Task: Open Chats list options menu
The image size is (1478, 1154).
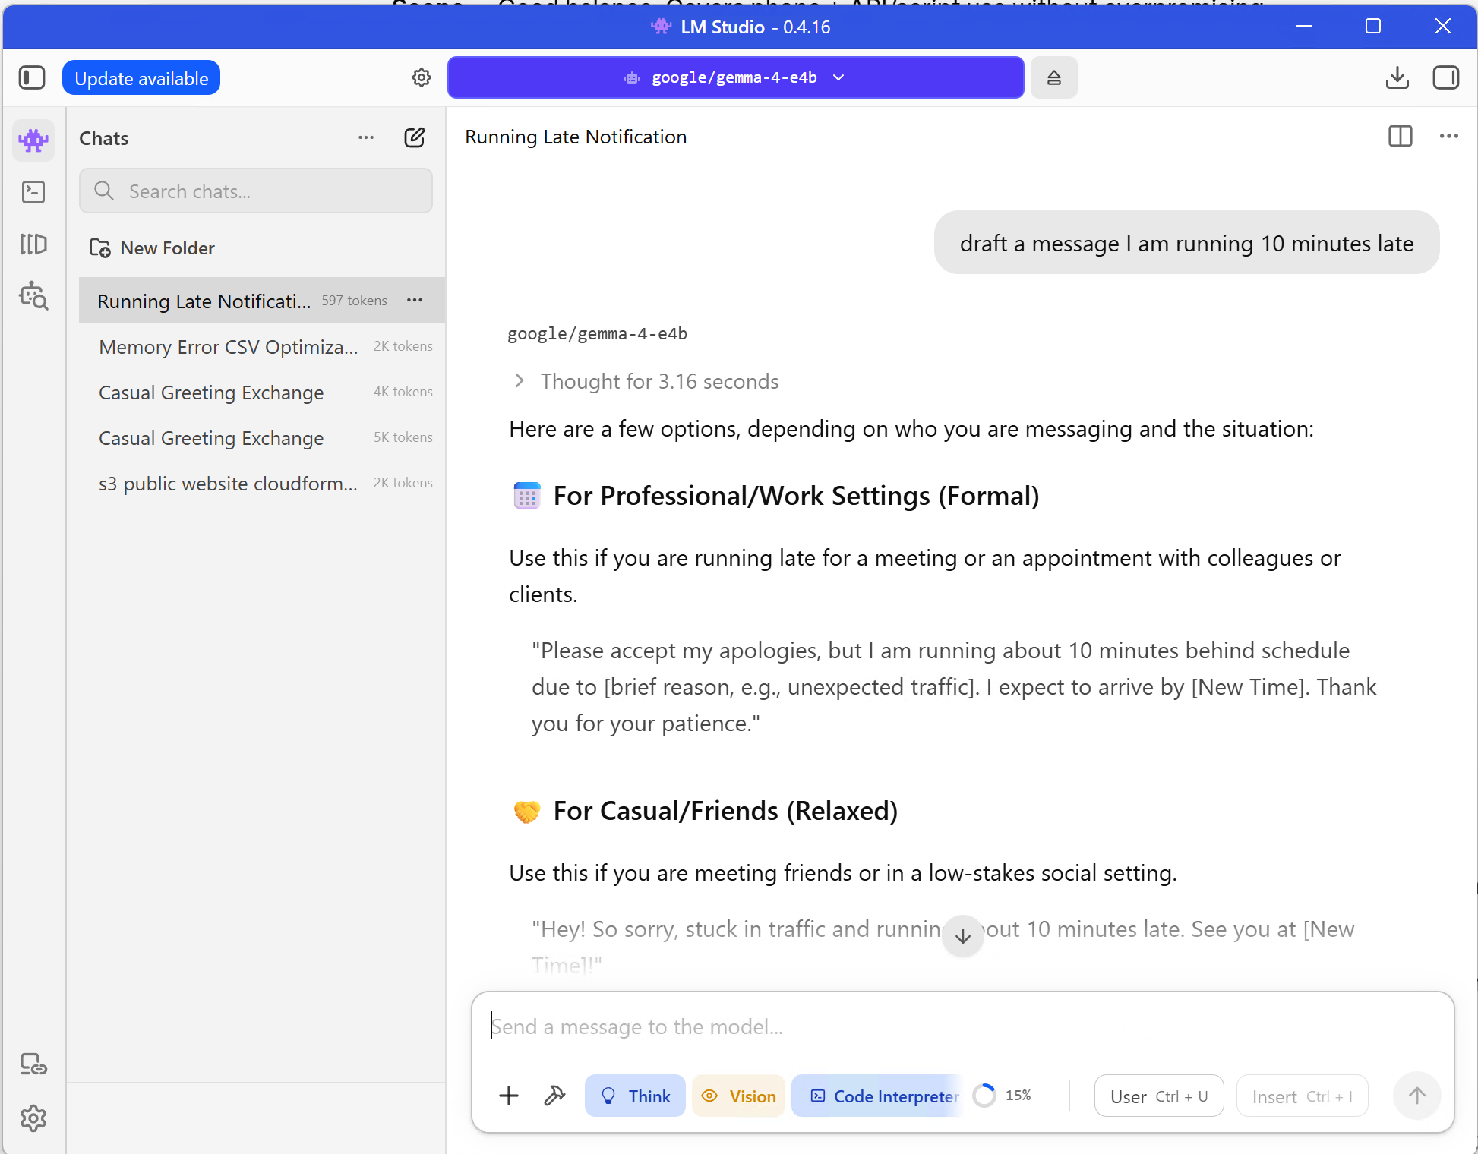Action: 366,137
